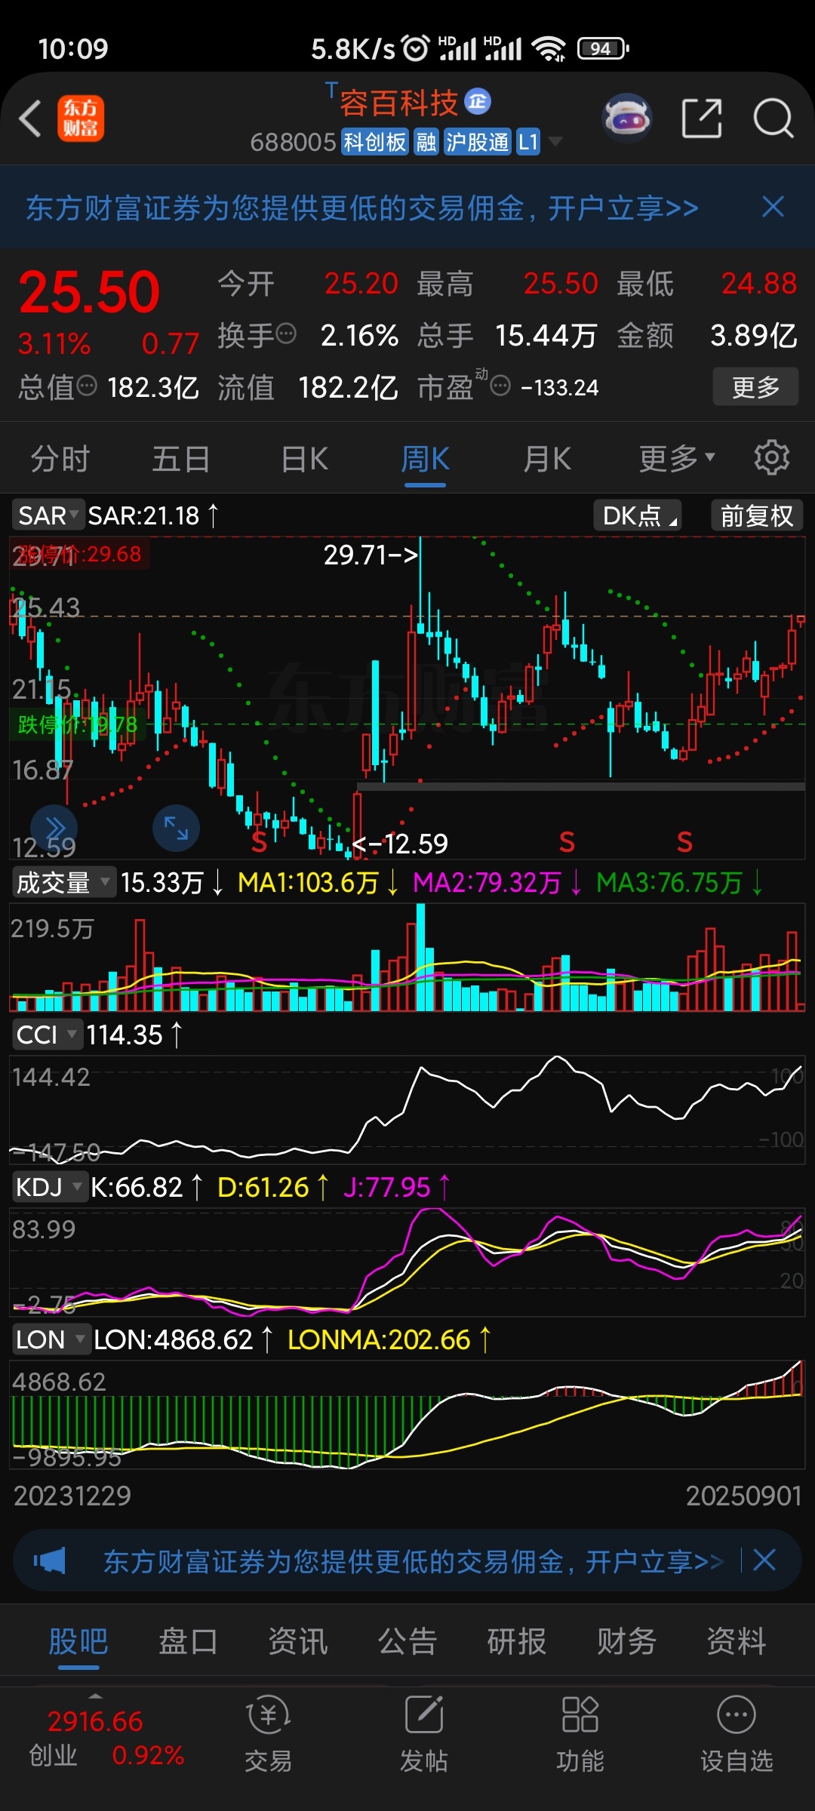Change 前复权 adjustment mode
This screenshot has height=1811, width=815.
click(x=757, y=515)
